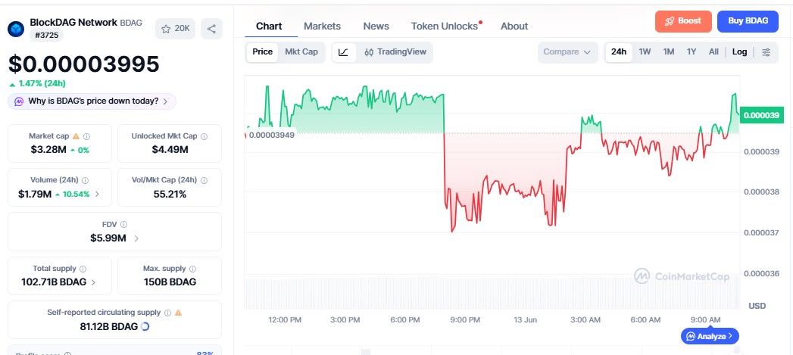This screenshot has width=793, height=355.
Task: Switch to TradingView candlestick chart
Action: (x=395, y=52)
